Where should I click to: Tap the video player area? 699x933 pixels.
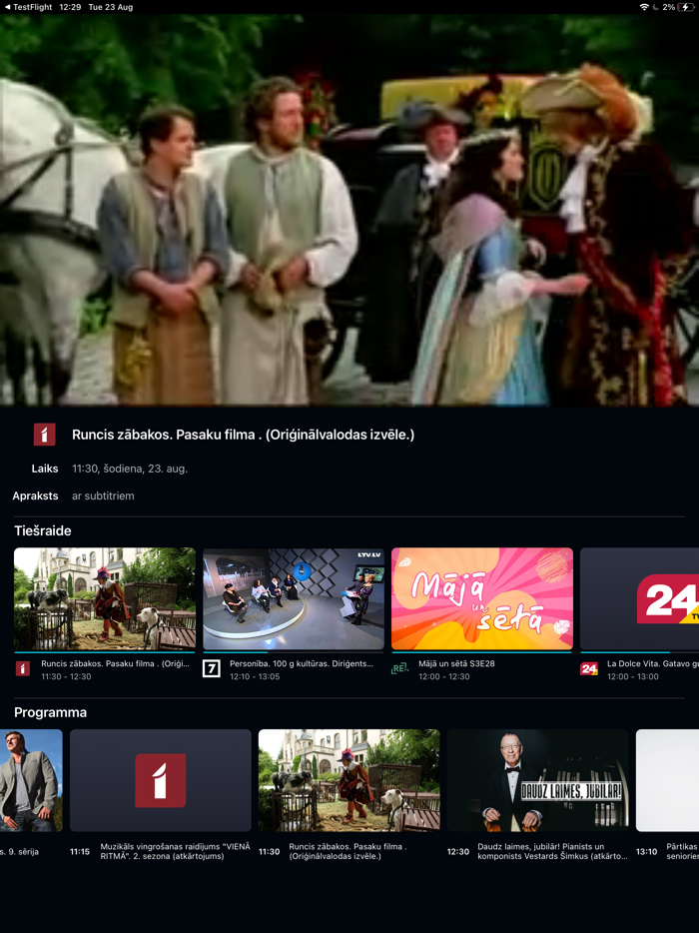pos(349,210)
